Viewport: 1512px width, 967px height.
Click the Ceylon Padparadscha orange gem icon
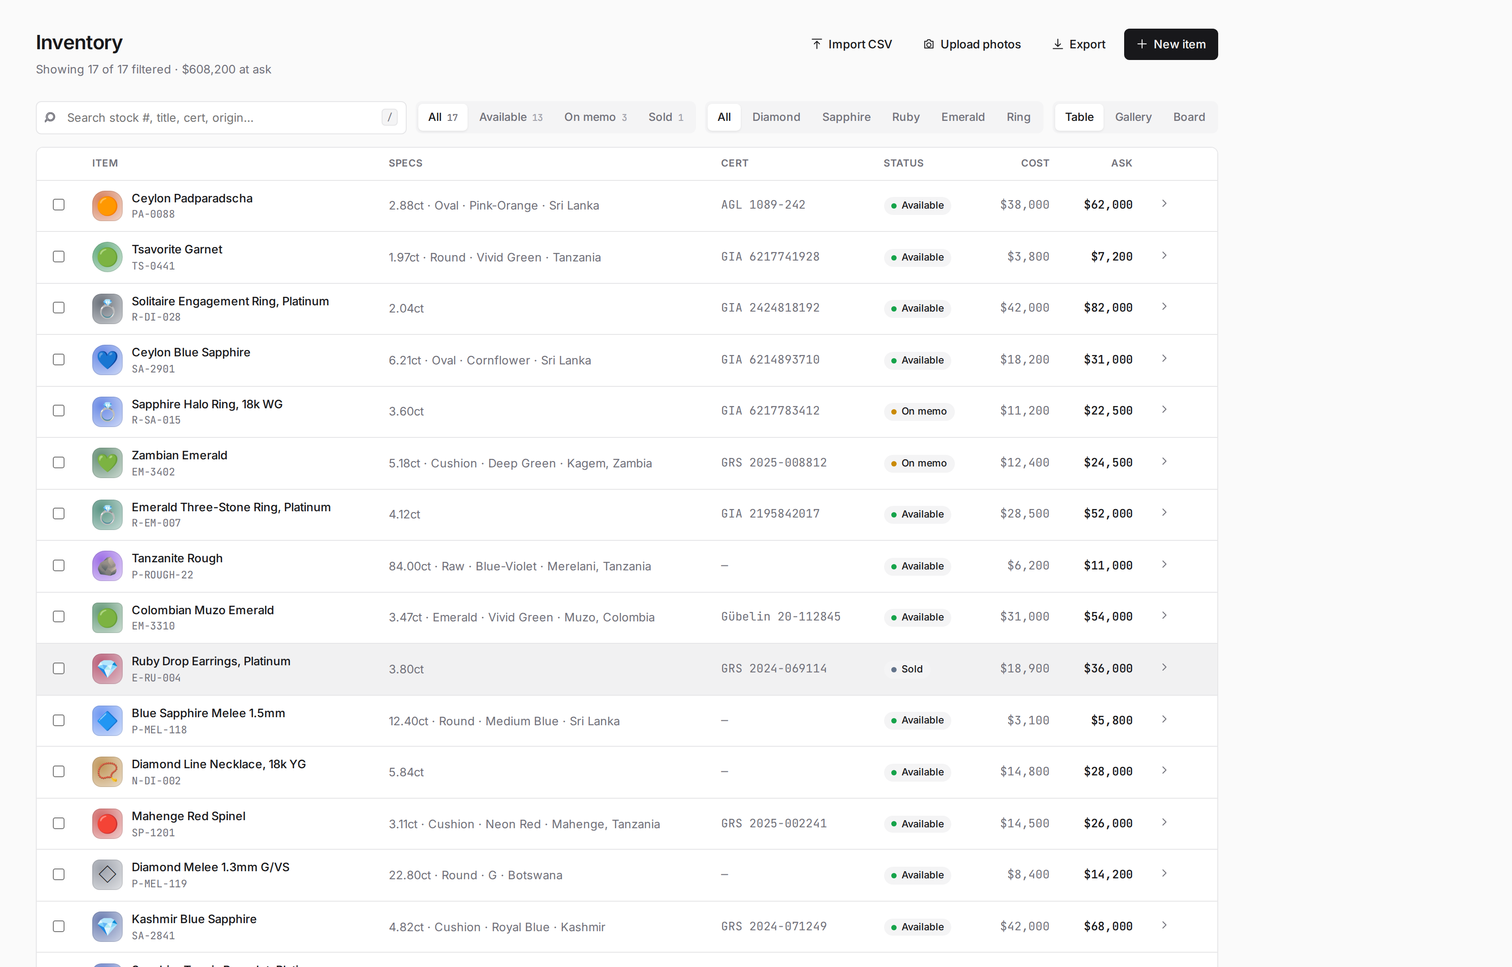point(107,205)
